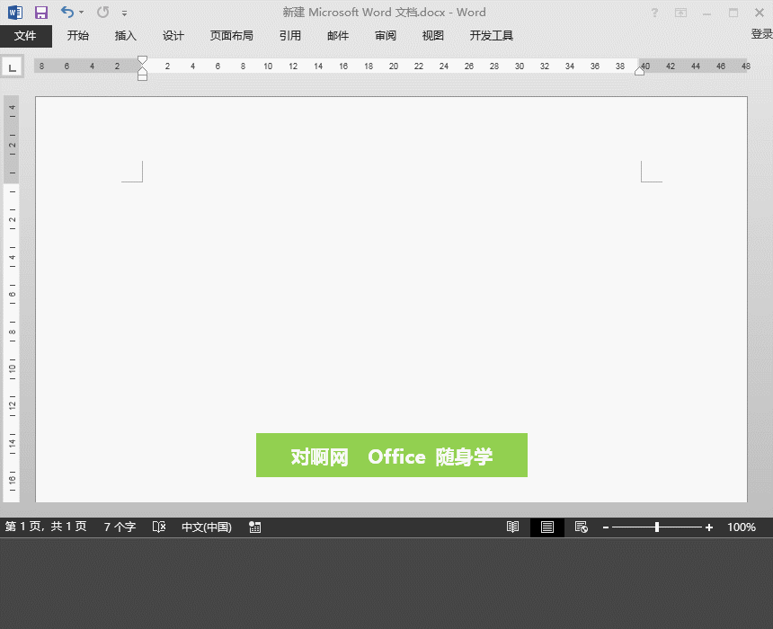Switch to the 页面布局 ribbon tab
773x629 pixels.
[x=231, y=35]
